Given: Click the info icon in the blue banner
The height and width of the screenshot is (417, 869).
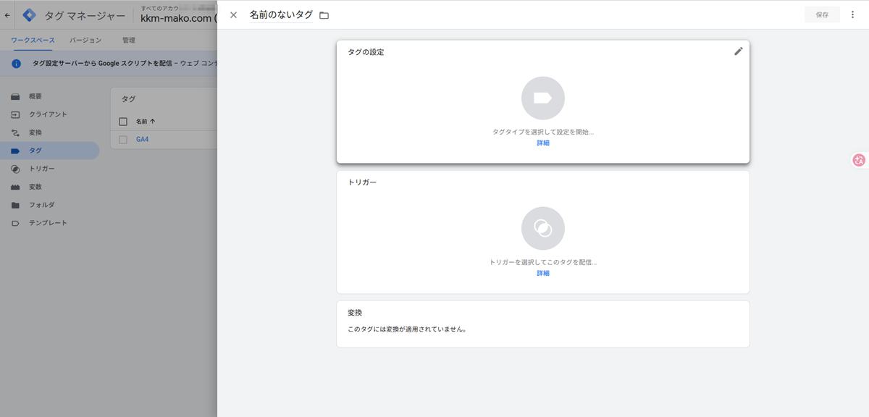Looking at the screenshot, I should 16,64.
